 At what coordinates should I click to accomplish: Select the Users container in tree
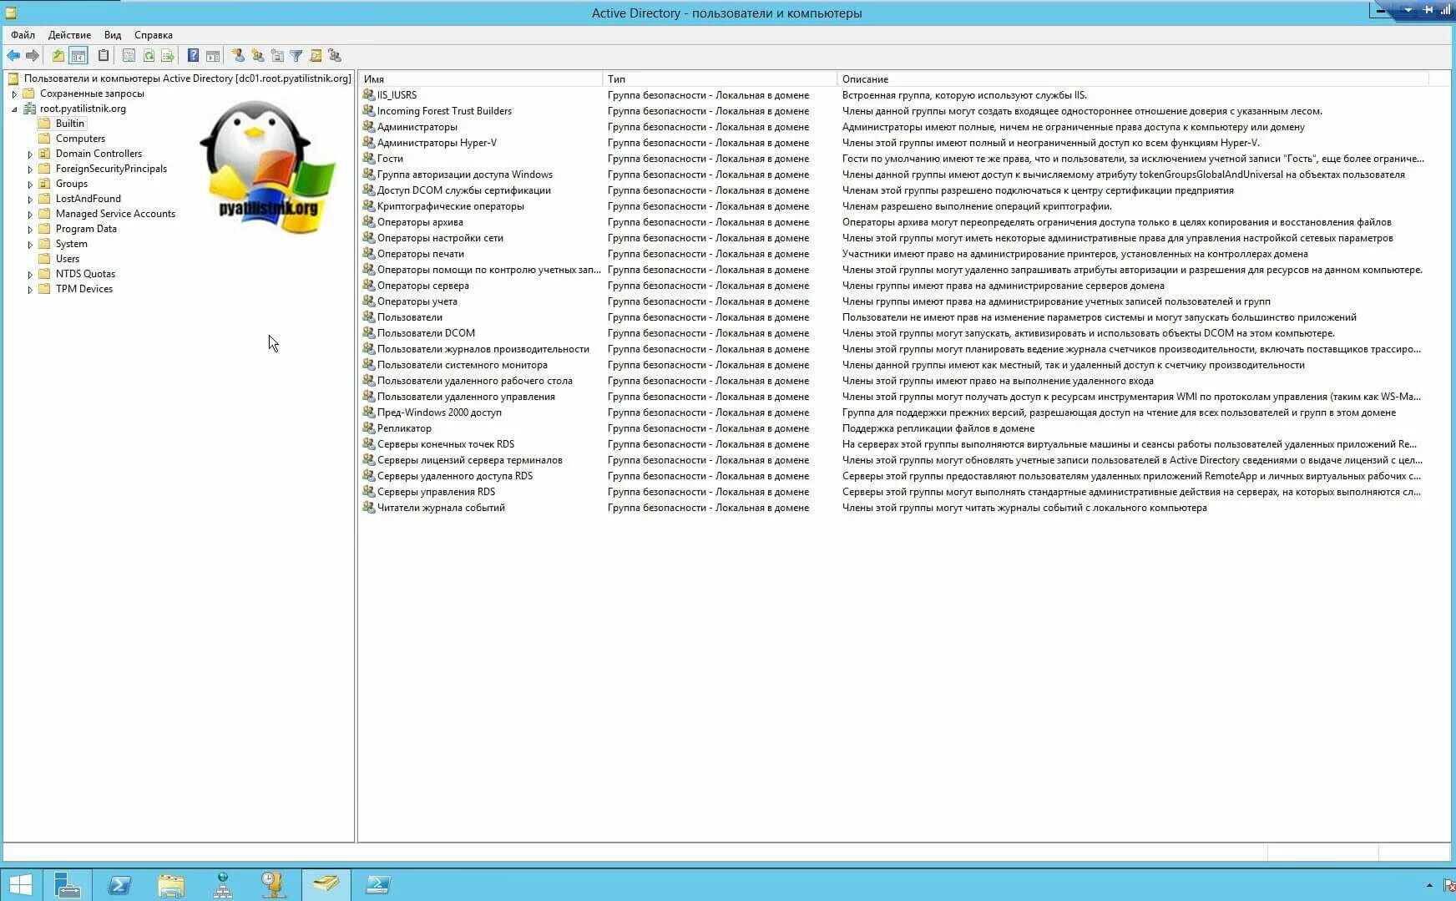click(68, 259)
